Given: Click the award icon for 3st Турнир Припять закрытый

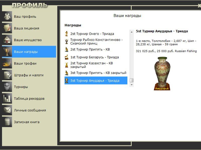Looking at the screenshot, I should [67, 73].
